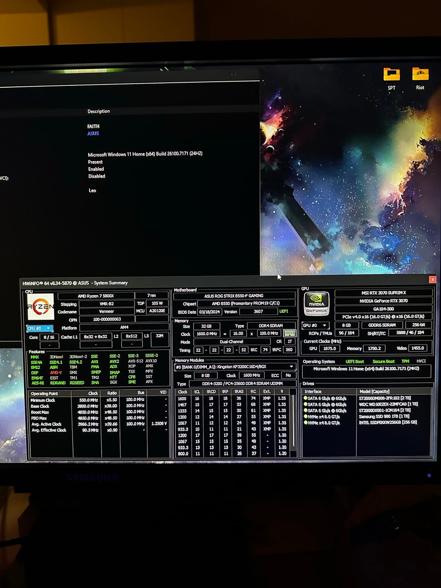Click the BIOS date 03/18/2024 field
This screenshot has width=441, height=588.
(x=209, y=311)
